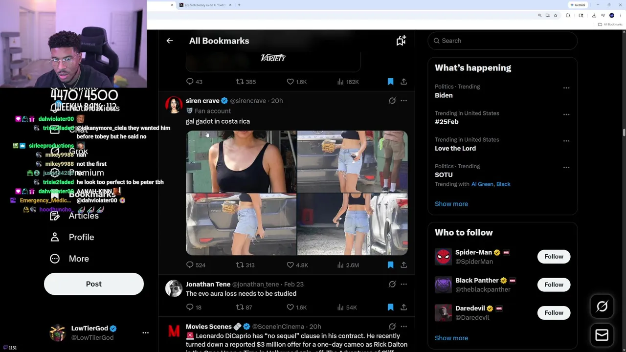The height and width of the screenshot is (352, 626).
Task: Like Jonathan Tene's evo aura post
Action: [297, 307]
